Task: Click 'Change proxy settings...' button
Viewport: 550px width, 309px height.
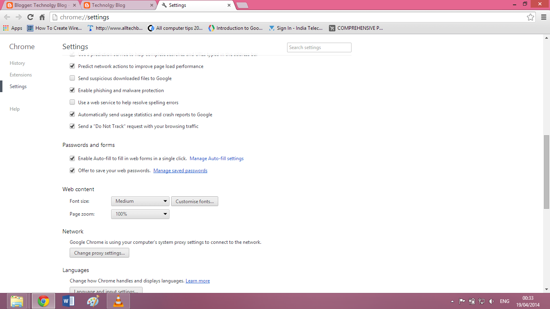Action: pyautogui.click(x=99, y=253)
